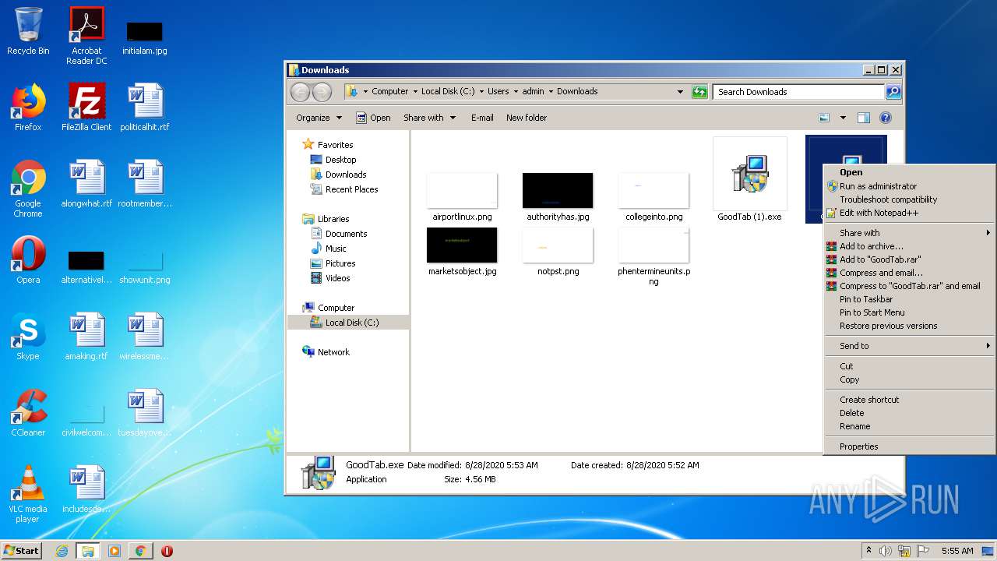Select authorityhas.jpg thumbnail

558,196
